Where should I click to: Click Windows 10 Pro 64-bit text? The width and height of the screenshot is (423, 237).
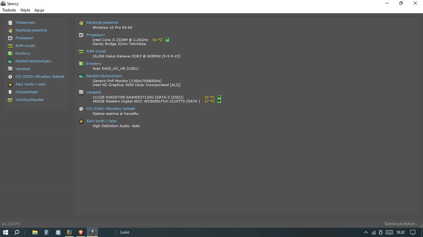112,27
